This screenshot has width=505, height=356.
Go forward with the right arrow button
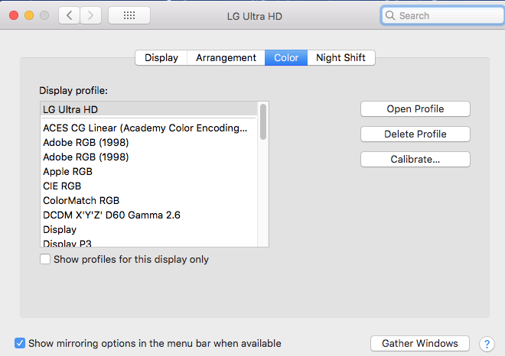pyautogui.click(x=90, y=15)
